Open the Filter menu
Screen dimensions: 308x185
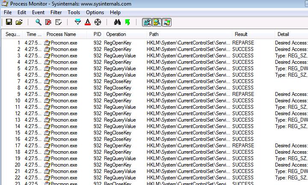[x=56, y=12]
